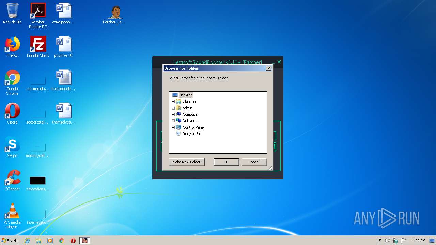This screenshot has height=245, width=436.
Task: Open media player taskbar icon
Action: pyautogui.click(x=50, y=241)
